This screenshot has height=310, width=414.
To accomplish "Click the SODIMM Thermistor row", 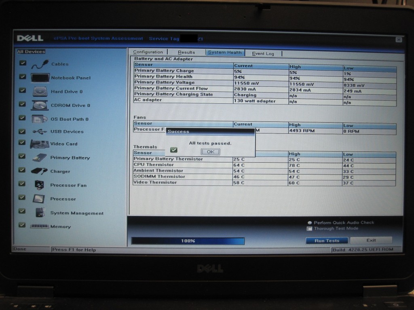I will (x=264, y=177).
